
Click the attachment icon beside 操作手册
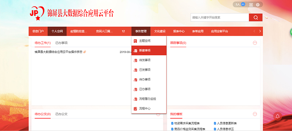pyautogui.click(x=85, y=52)
